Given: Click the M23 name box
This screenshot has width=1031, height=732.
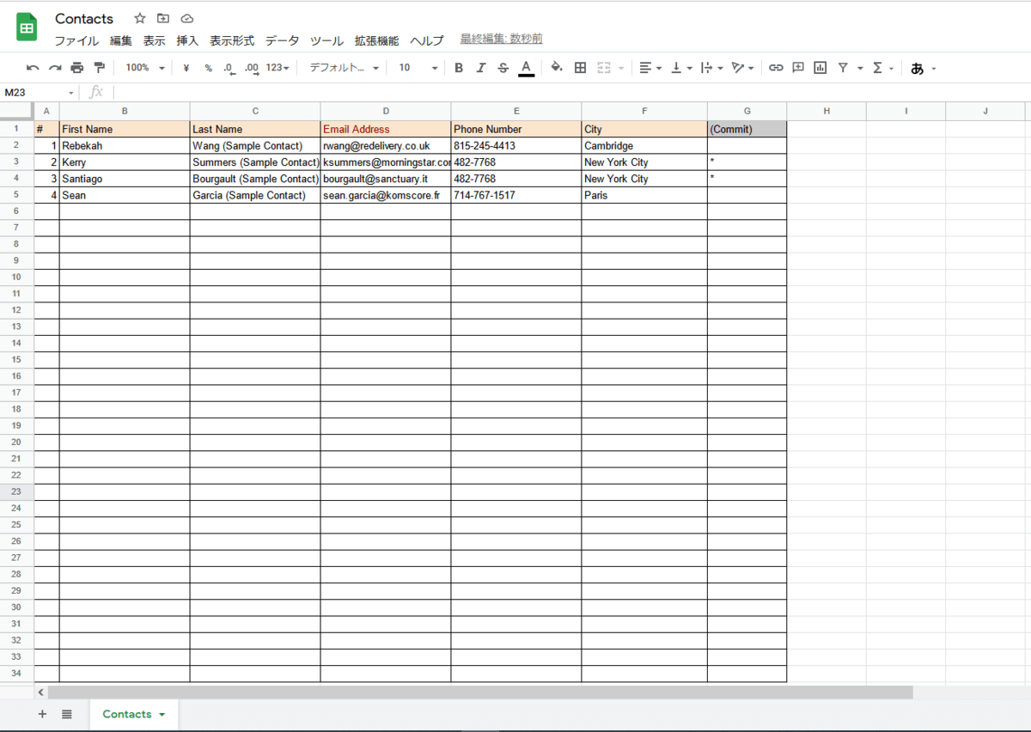Looking at the screenshot, I should [x=39, y=92].
